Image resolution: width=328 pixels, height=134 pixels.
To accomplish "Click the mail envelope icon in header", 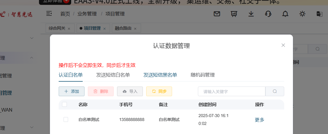I will pos(217,14).
